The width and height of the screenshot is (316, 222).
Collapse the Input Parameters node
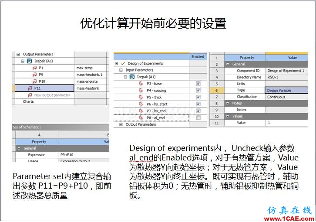coord(121,70)
